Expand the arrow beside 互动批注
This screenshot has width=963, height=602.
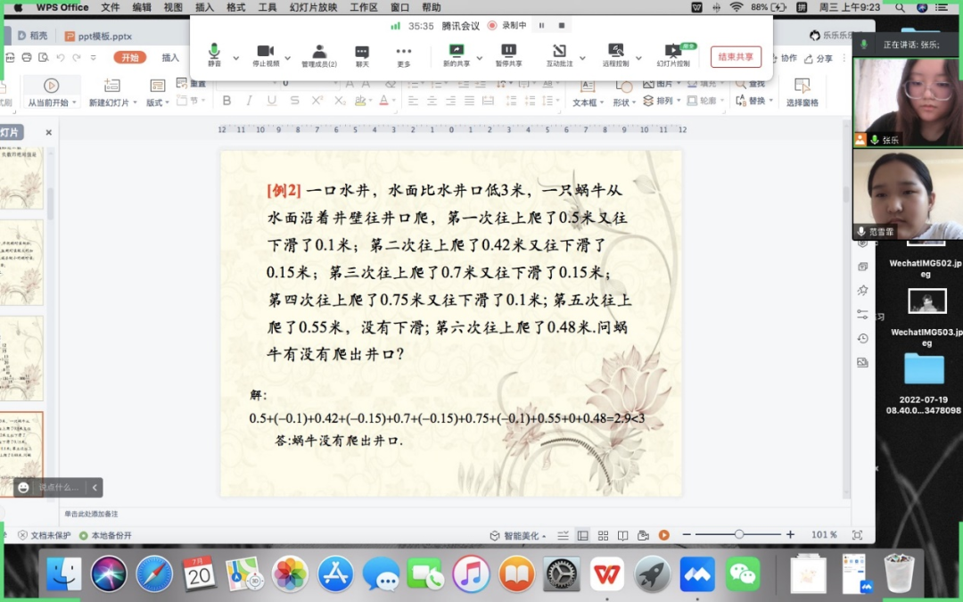[582, 58]
